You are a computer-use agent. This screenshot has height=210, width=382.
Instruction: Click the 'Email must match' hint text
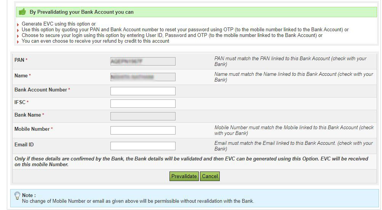pos(293,146)
